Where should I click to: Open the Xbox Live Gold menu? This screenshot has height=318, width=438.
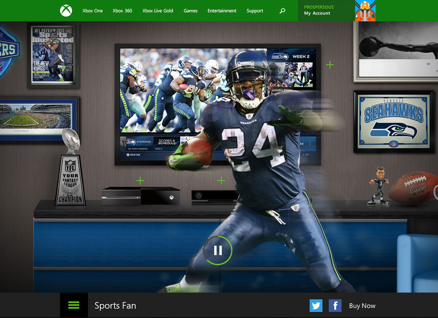coord(158,11)
